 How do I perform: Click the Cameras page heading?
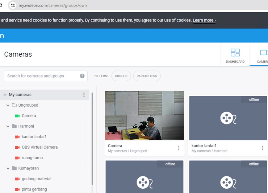18,54
